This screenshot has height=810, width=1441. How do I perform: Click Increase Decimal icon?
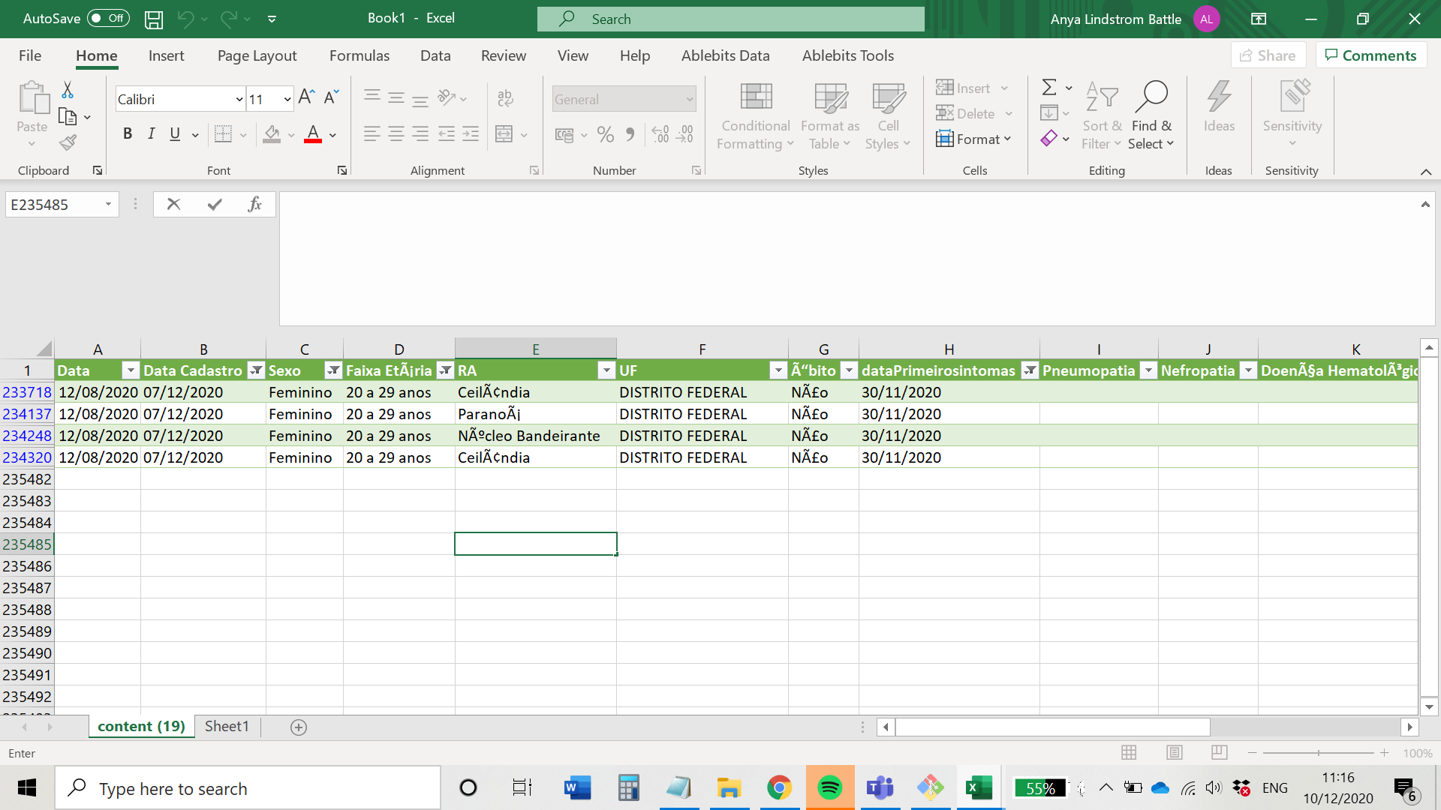[x=660, y=134]
